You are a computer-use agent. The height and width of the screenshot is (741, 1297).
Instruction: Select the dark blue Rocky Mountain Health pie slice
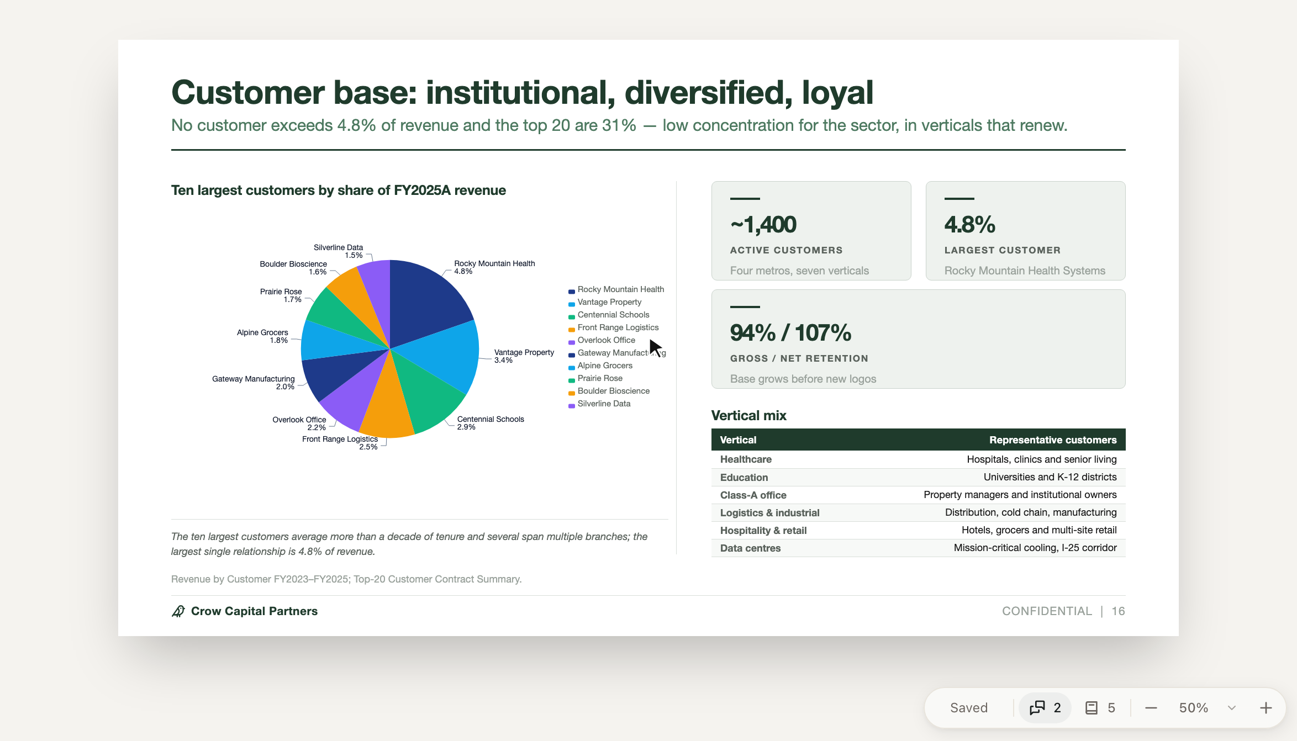tap(425, 304)
